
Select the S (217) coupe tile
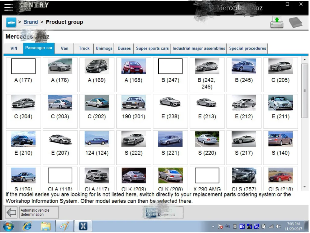point(244,147)
